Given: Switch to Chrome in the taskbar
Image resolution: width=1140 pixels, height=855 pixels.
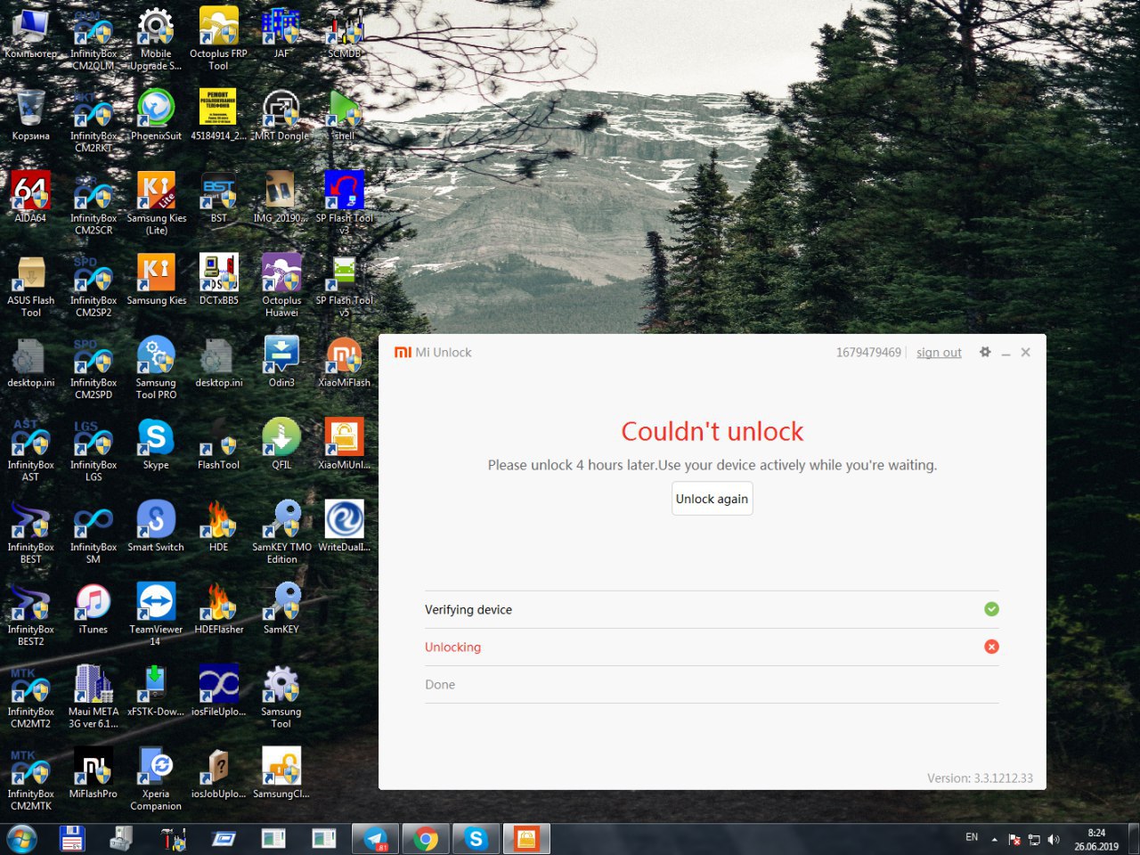Looking at the screenshot, I should 426,839.
